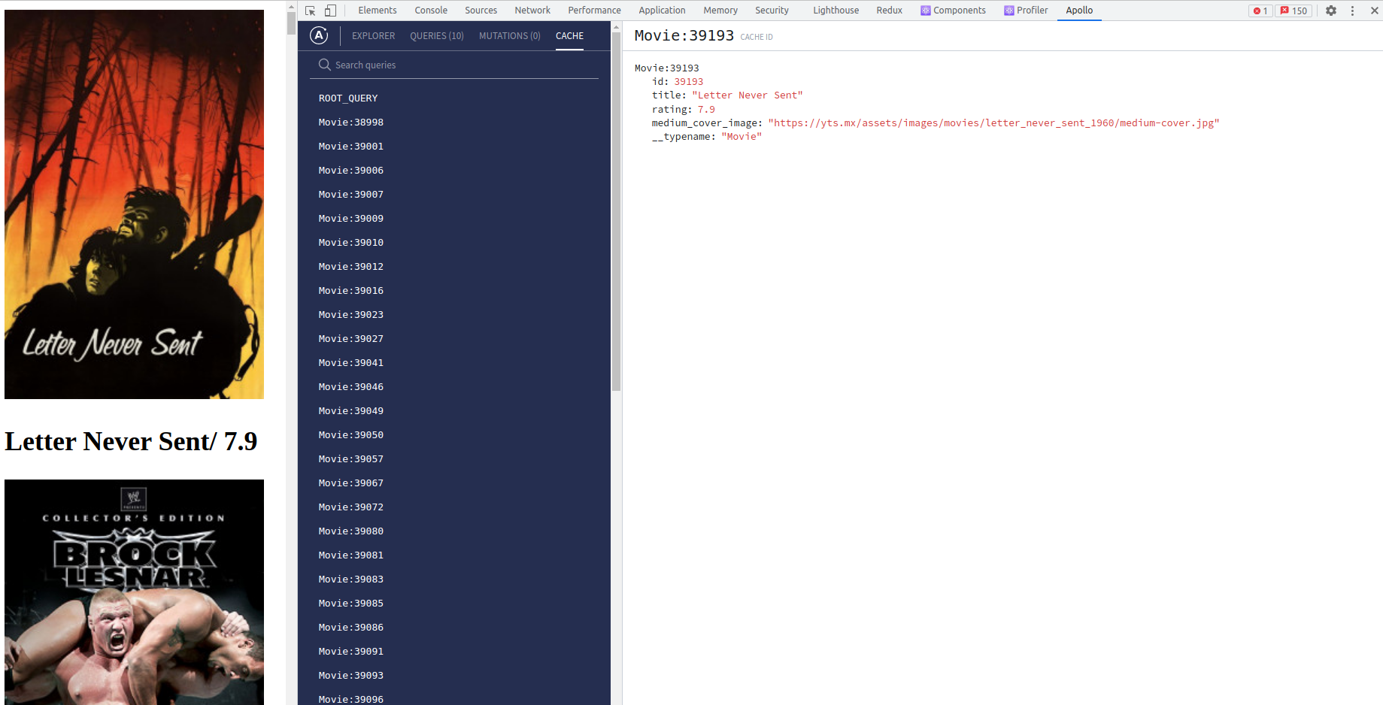
Task: Open the customize DevTools three-dot menu
Action: point(1353,11)
